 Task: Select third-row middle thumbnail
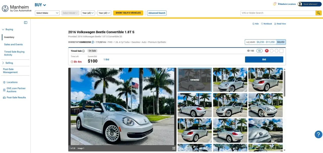(x=230, y=131)
